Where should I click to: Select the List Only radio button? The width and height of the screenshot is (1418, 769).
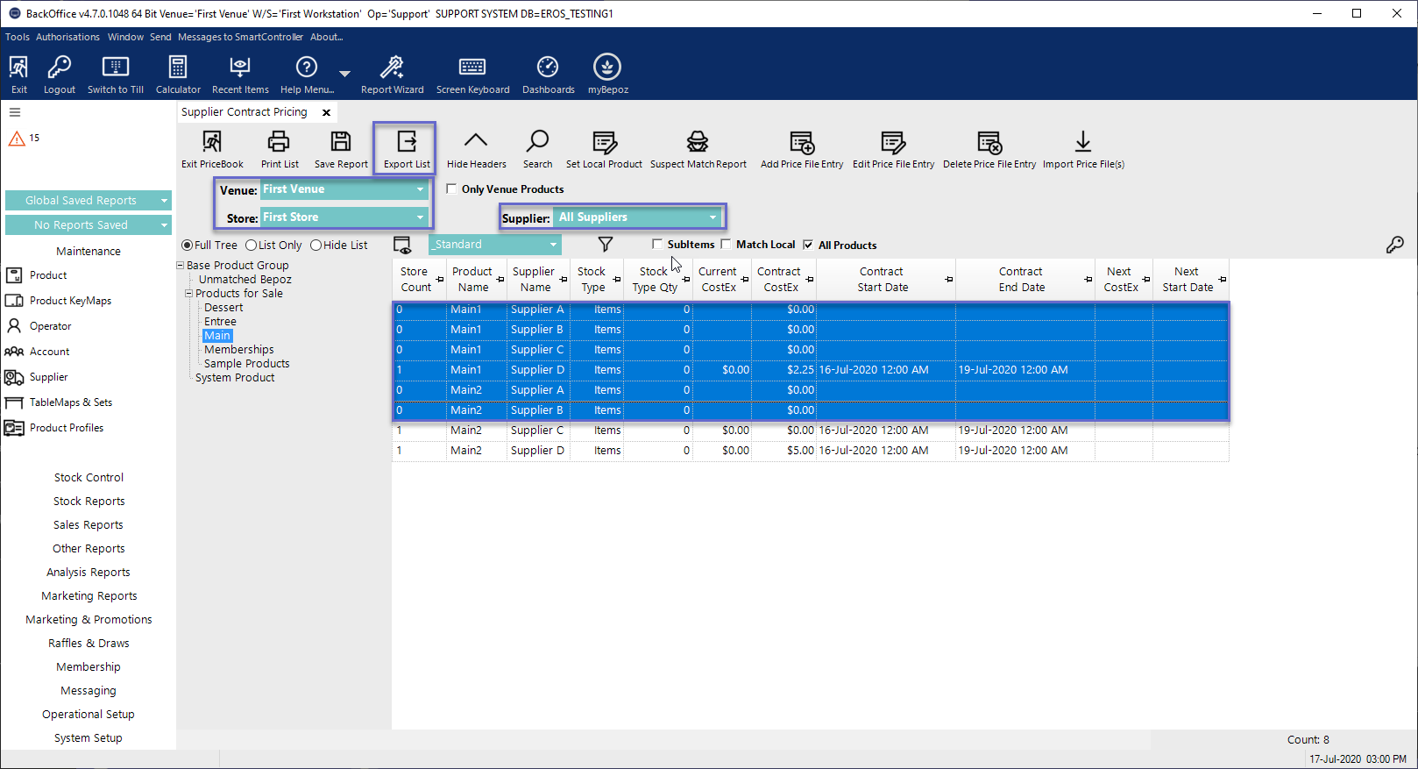click(252, 246)
